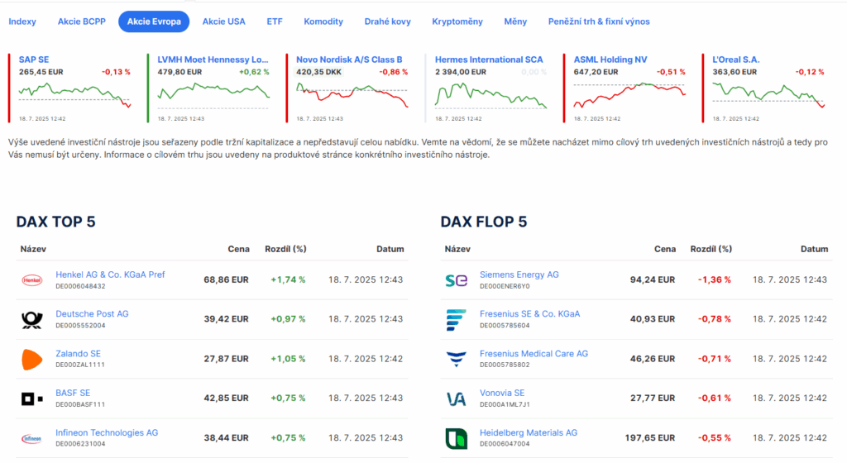The image size is (847, 463).
Task: Open Infineon Technologies AG link
Action: [x=107, y=432]
